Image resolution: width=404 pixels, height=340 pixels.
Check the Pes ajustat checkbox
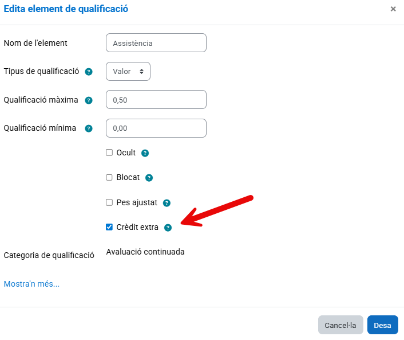click(109, 202)
